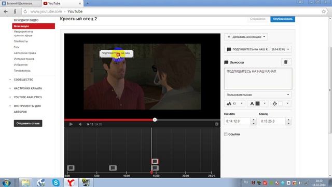Open Skype from the taskbar
Screen dimensions: 332x187
[x=56, y=182]
